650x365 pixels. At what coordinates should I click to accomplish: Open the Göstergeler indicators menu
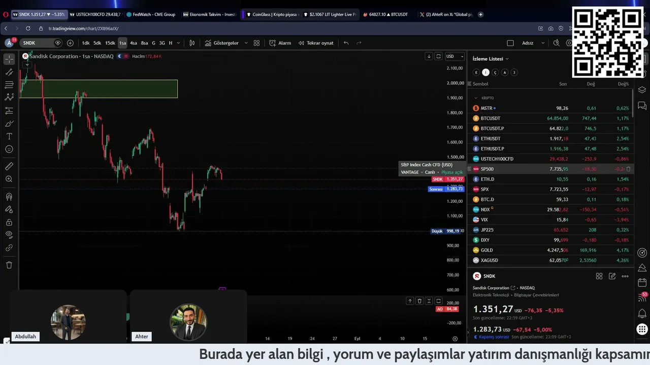click(x=222, y=43)
